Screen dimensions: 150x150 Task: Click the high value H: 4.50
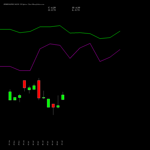click(76, 8)
